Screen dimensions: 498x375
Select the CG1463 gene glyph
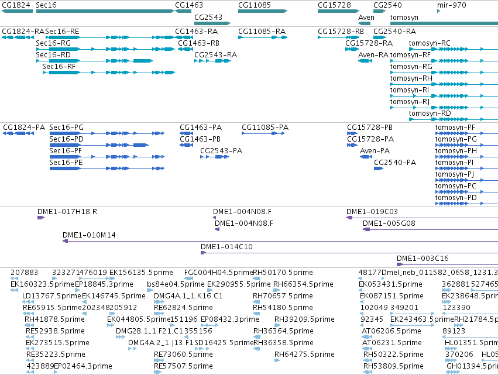pyautogui.click(x=183, y=11)
